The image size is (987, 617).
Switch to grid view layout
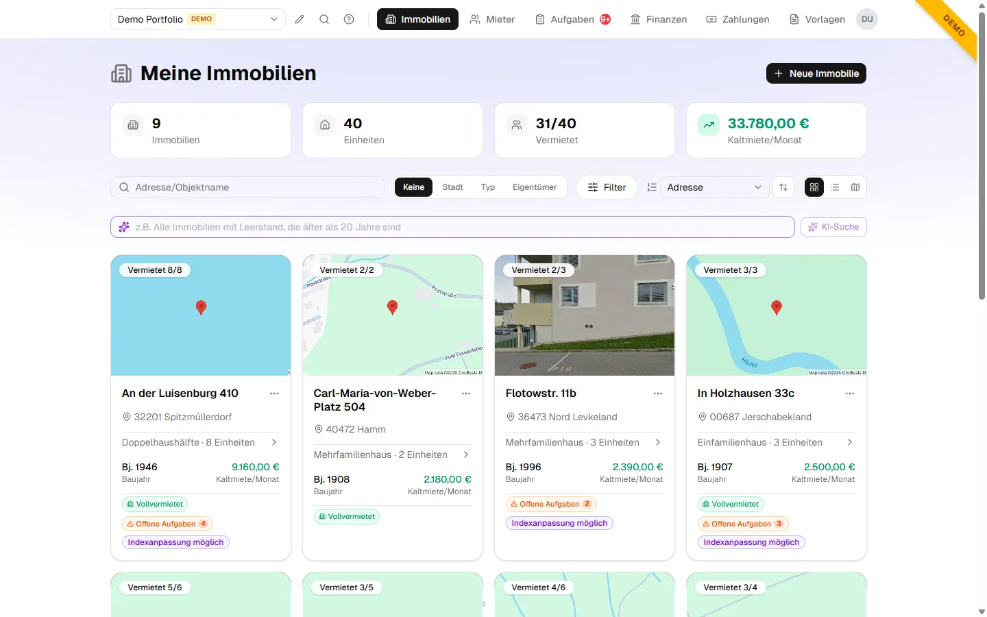coord(814,187)
